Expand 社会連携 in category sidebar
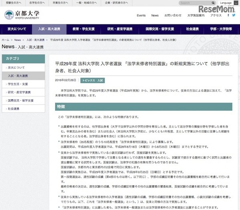 pyautogui.click(x=24, y=109)
